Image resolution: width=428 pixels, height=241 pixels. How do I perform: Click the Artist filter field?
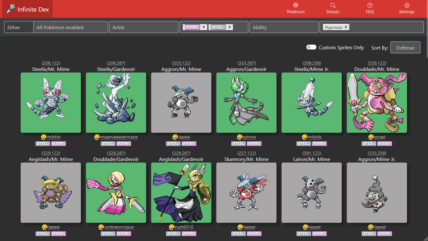[x=144, y=27]
